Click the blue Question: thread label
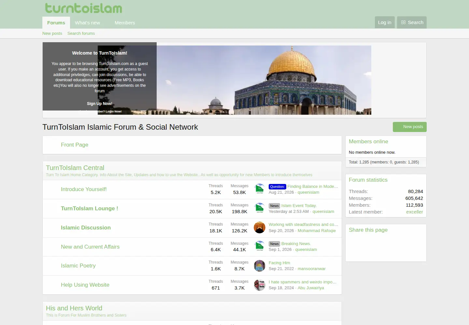The image size is (469, 325). tap(277, 187)
